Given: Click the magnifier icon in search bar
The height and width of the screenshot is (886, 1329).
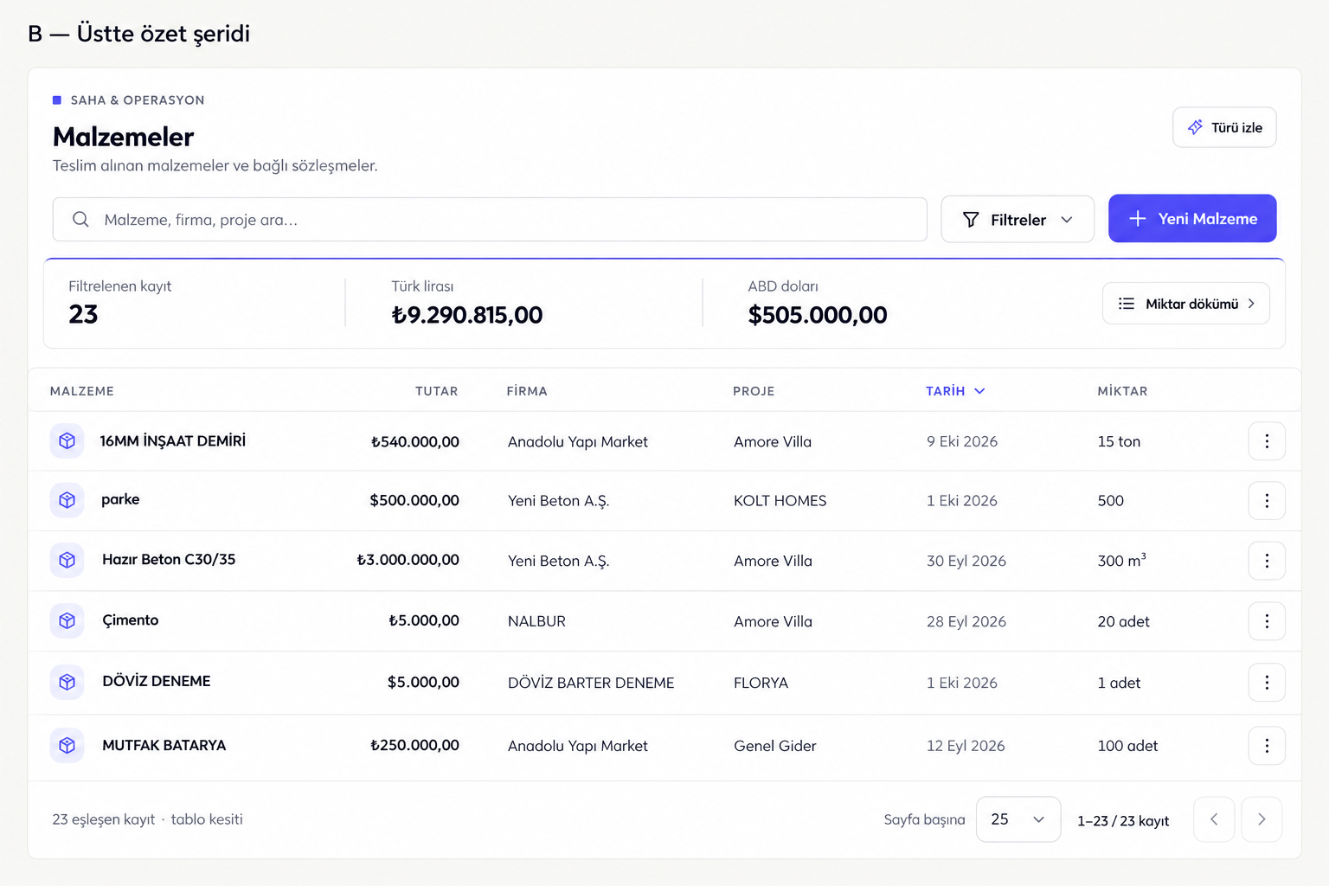Looking at the screenshot, I should tap(80, 220).
